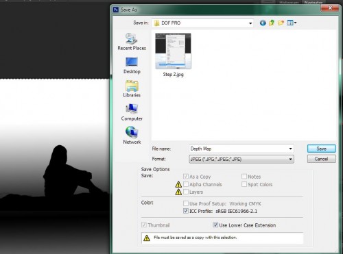Open Libraries location
Image resolution: width=343 pixels, height=254 pixels.
(132, 89)
